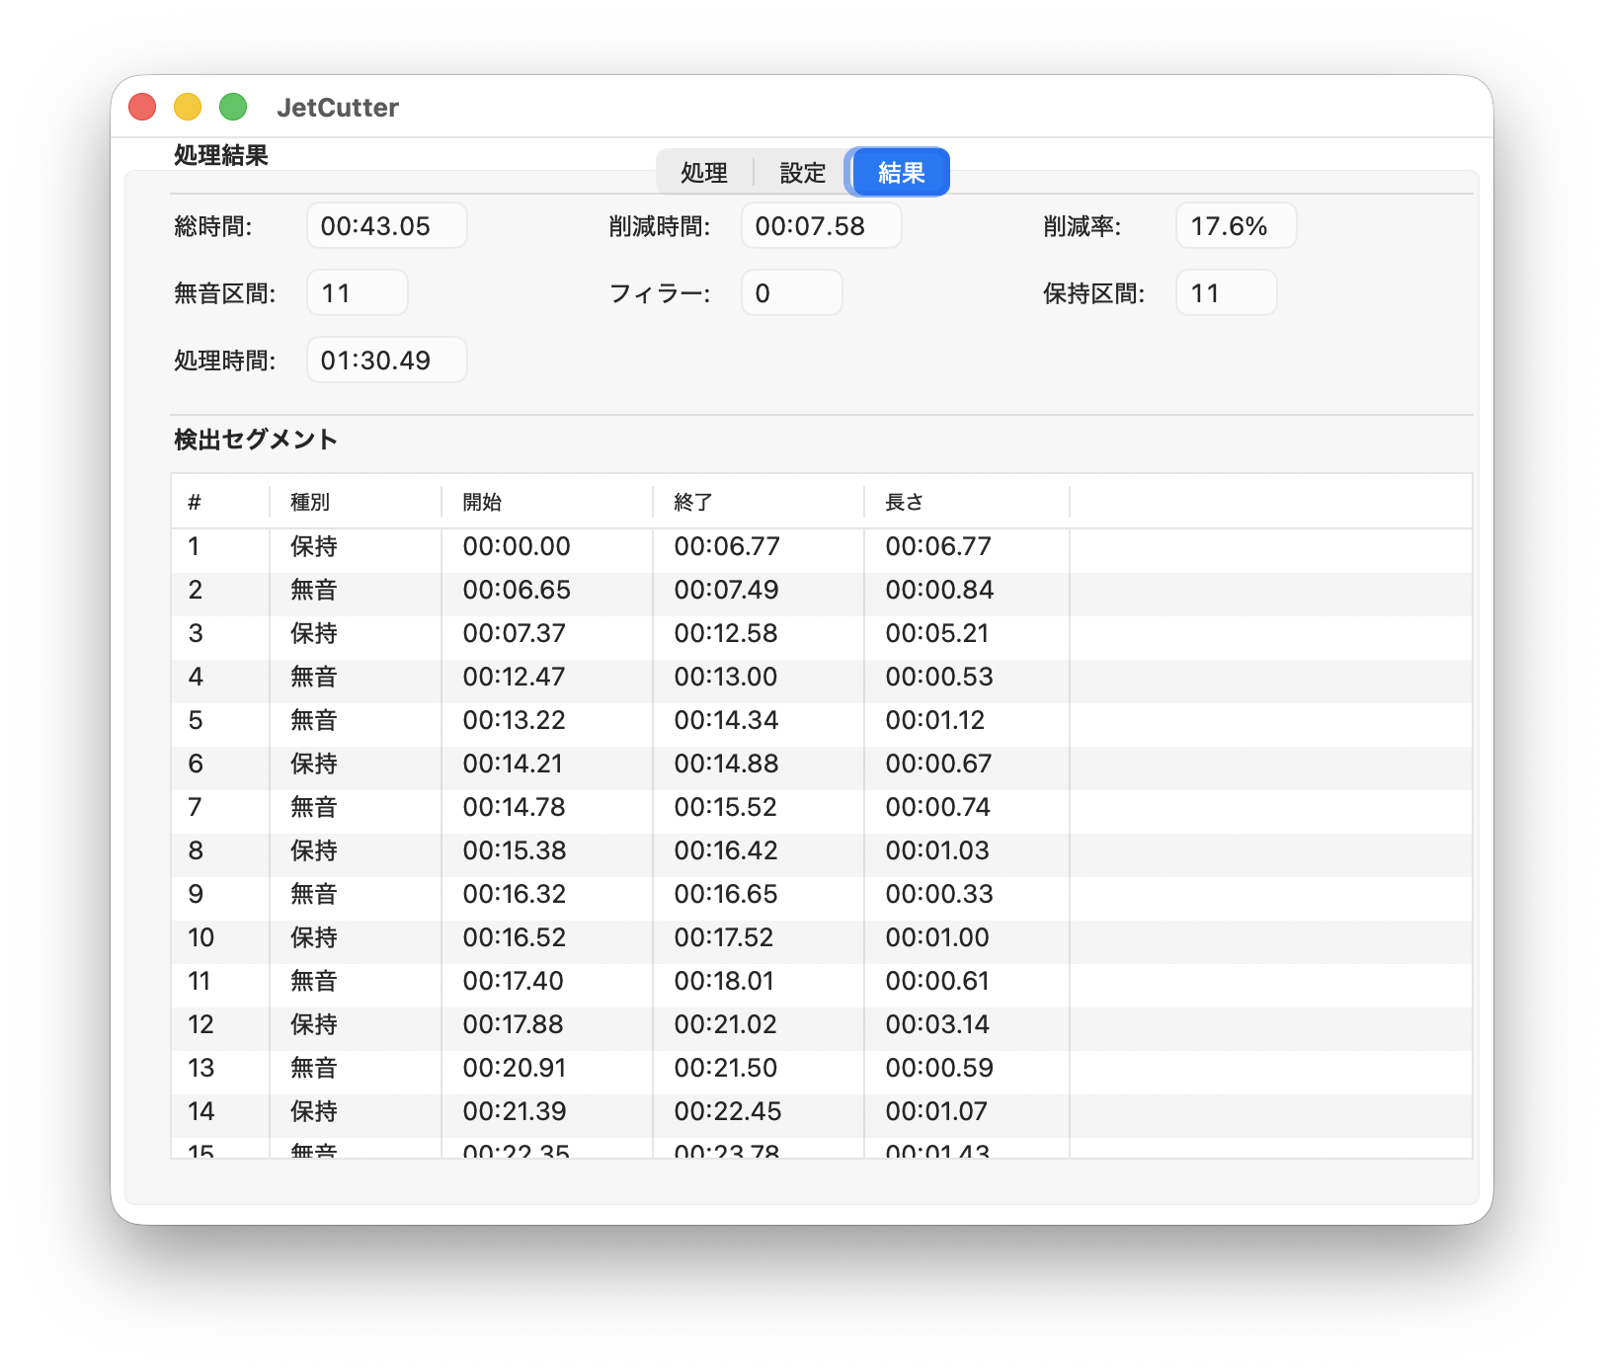Select start time 00:17.40 in row 11
1604x1371 pixels.
[513, 981]
